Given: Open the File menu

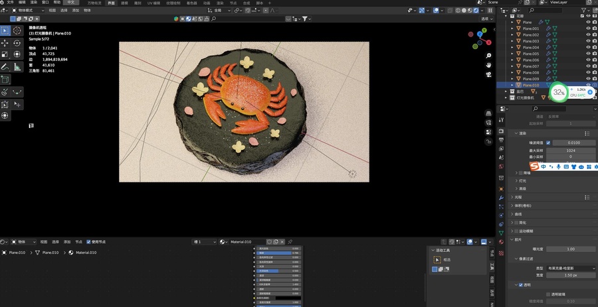Looking at the screenshot, I should pos(10,2).
